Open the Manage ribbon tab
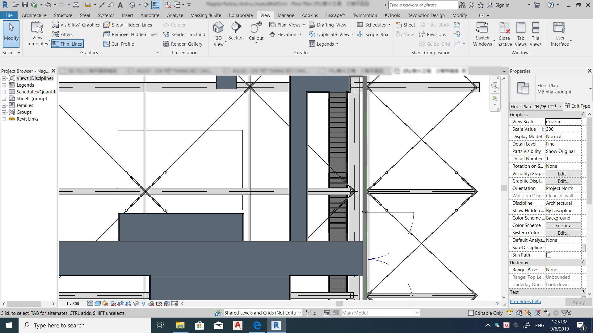 click(286, 15)
